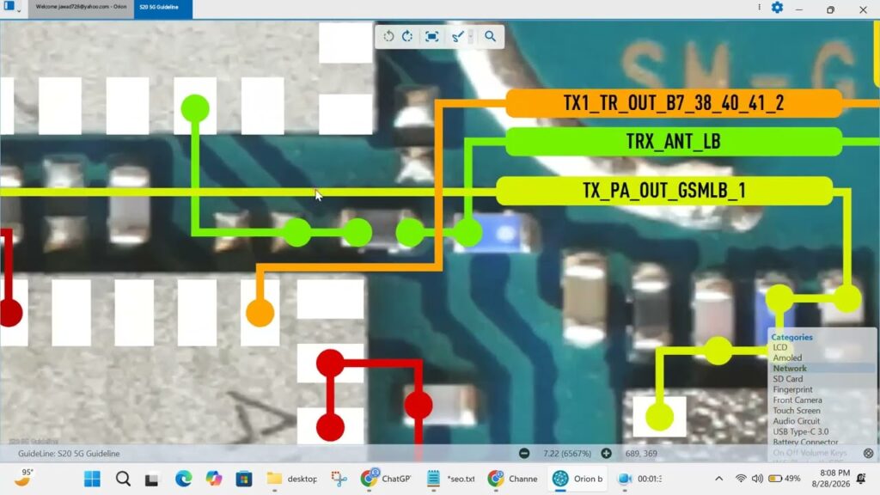Switch to the seo.txt Notepad window
The image size is (880, 495).
coord(450,479)
